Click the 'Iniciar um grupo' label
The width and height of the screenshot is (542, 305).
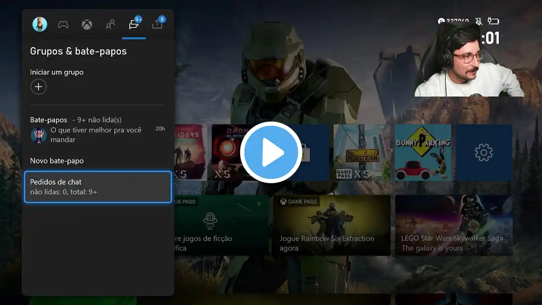point(57,72)
